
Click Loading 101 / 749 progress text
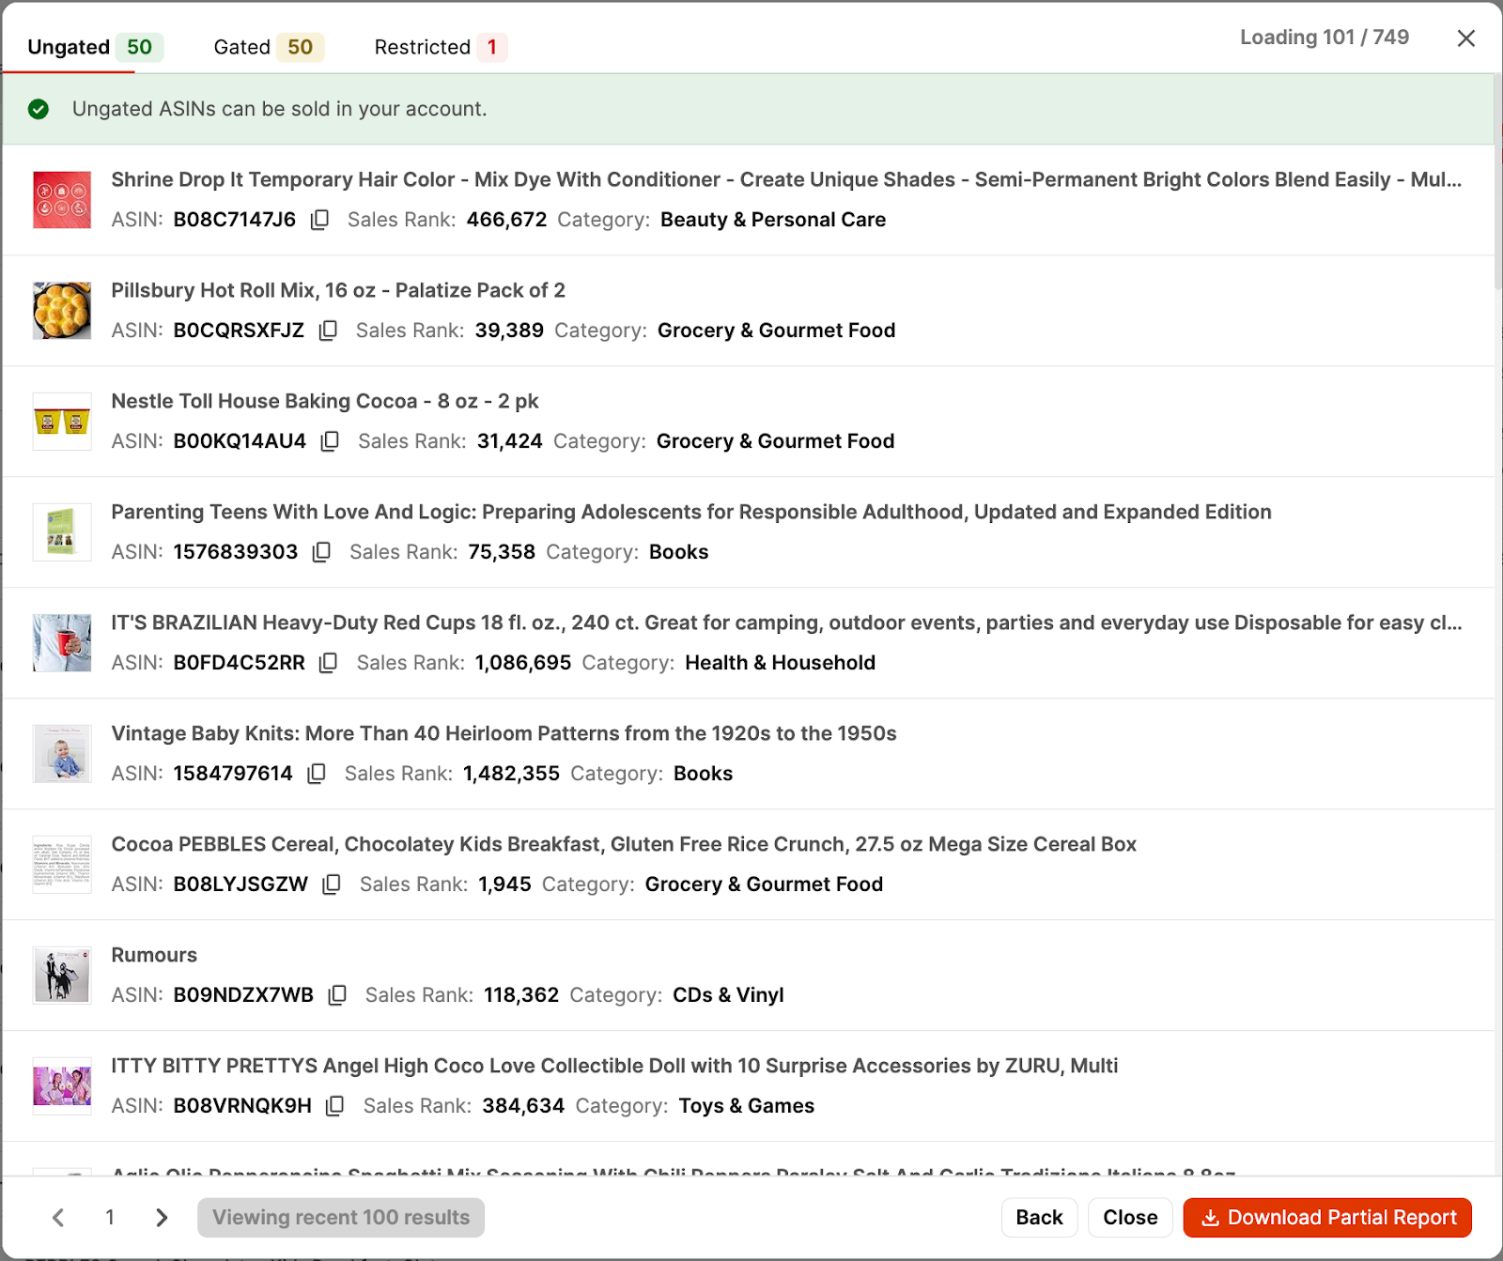tap(1325, 38)
